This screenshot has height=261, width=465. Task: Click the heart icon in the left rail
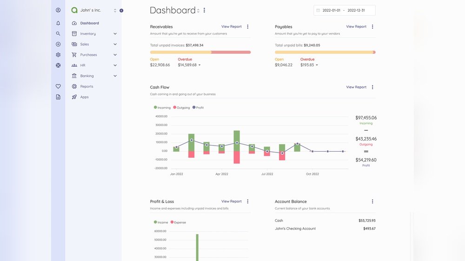[x=58, y=86]
